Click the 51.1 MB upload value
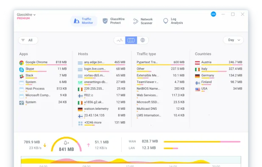Screen dimensions: 262x167 tap(102, 142)
